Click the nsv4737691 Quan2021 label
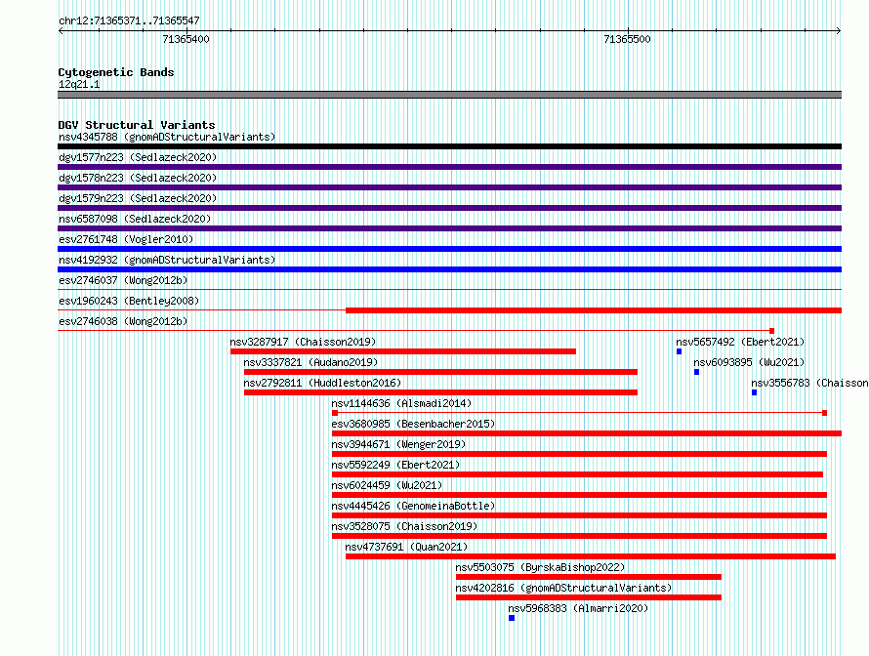The height and width of the screenshot is (656, 869). (x=406, y=547)
